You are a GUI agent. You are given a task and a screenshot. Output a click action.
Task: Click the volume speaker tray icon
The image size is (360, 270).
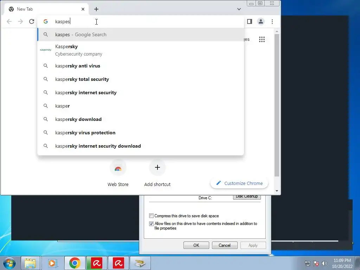(324, 263)
